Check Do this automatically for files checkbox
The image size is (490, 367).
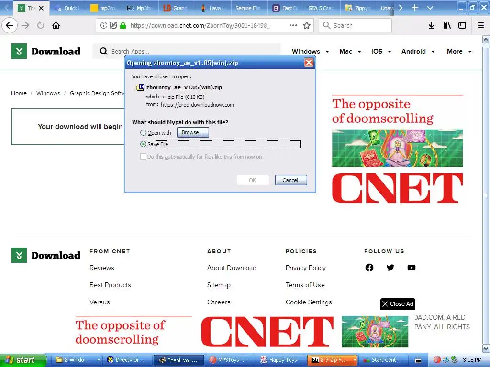click(143, 157)
